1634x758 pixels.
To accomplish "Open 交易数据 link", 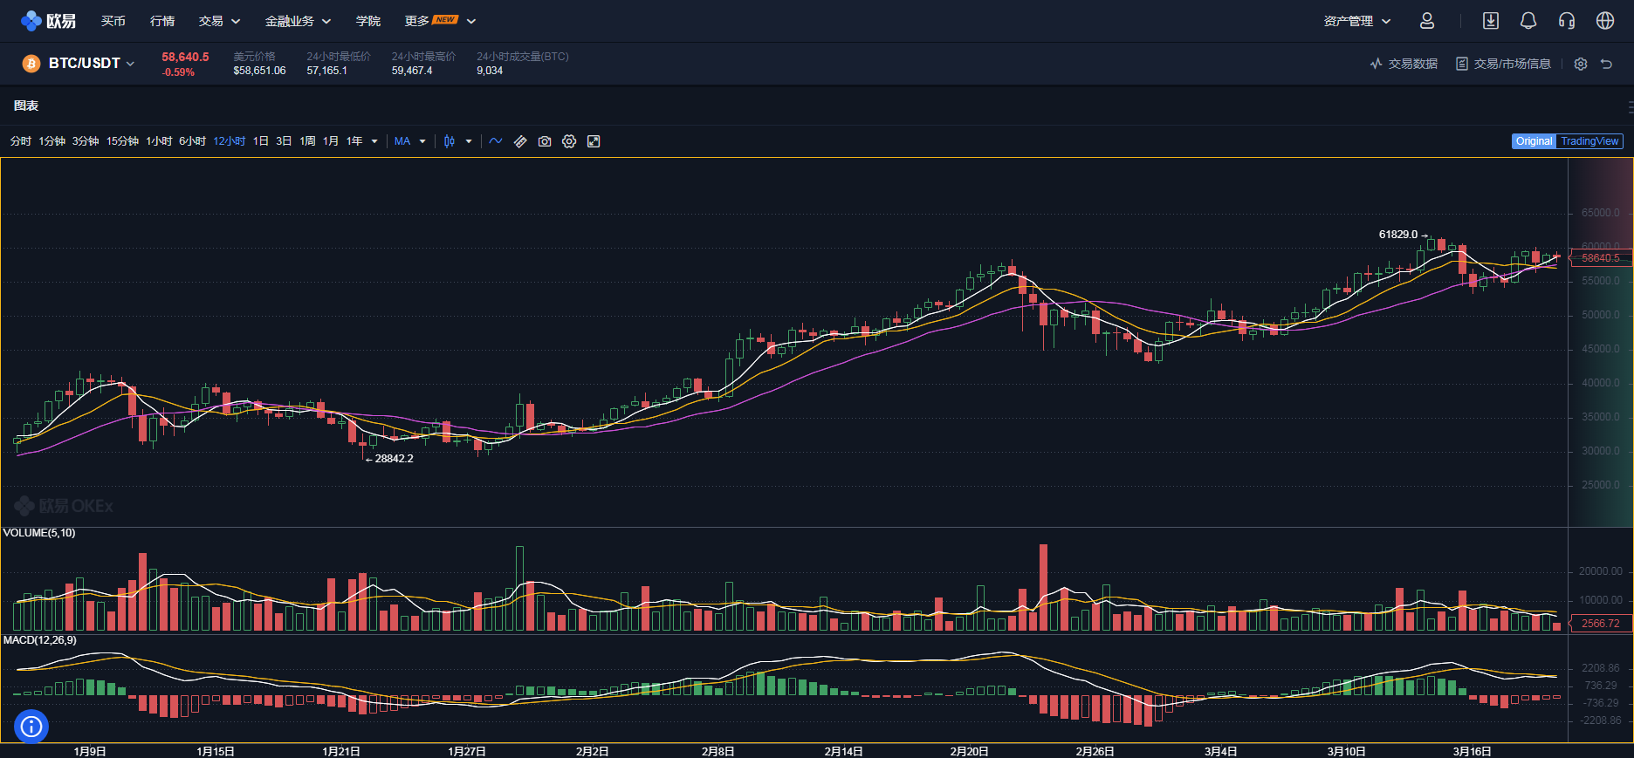I will [1412, 64].
